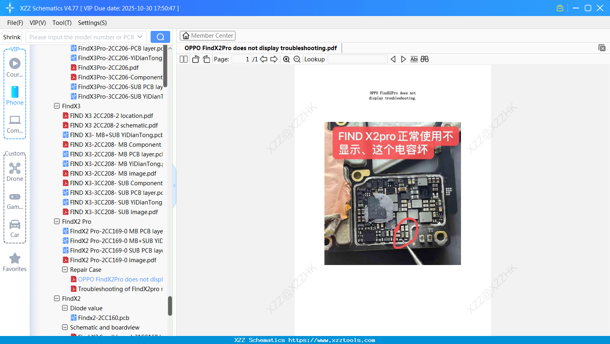
Task: Collapse the FindX2 folder
Action: 57,299
